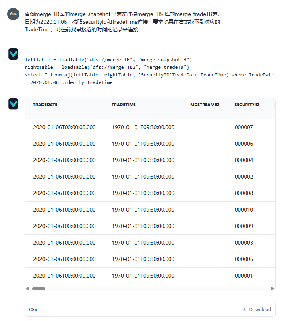
Task: Click the user query text about merge_snapshotTB
Action: (x=122, y=22)
